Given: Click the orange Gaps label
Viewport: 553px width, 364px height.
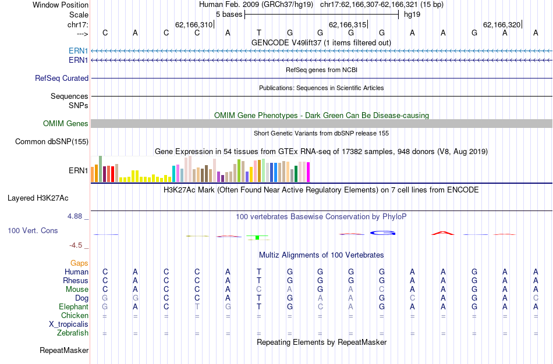Looking at the screenshot, I should 79,263.
